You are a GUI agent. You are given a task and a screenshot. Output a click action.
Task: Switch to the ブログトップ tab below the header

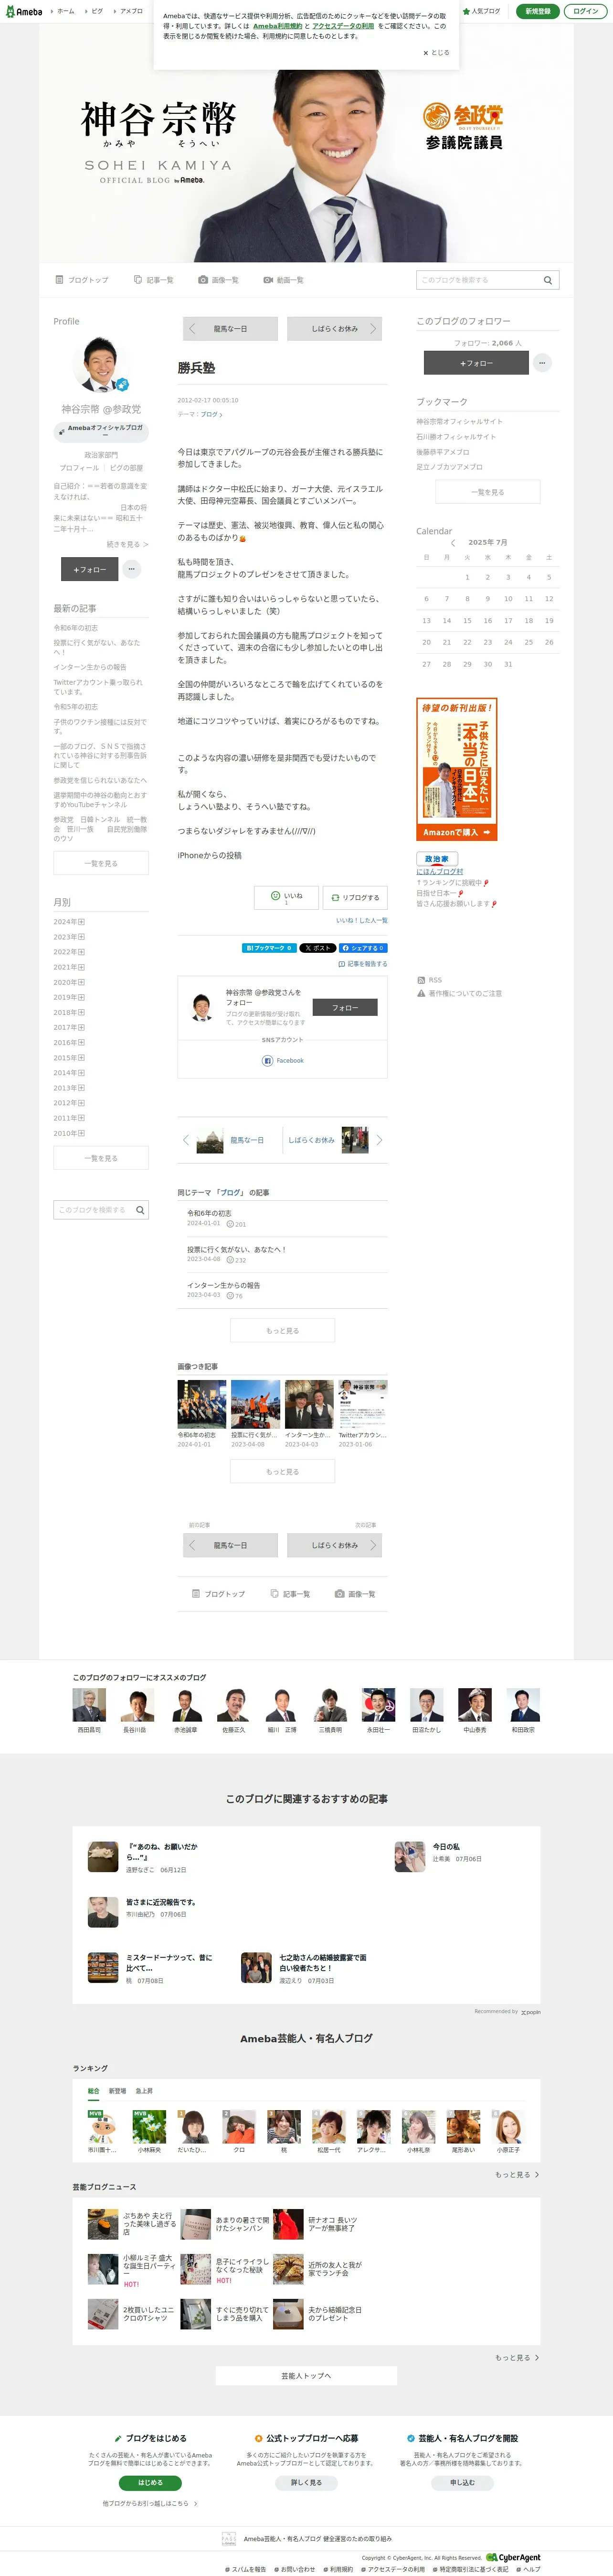[82, 280]
